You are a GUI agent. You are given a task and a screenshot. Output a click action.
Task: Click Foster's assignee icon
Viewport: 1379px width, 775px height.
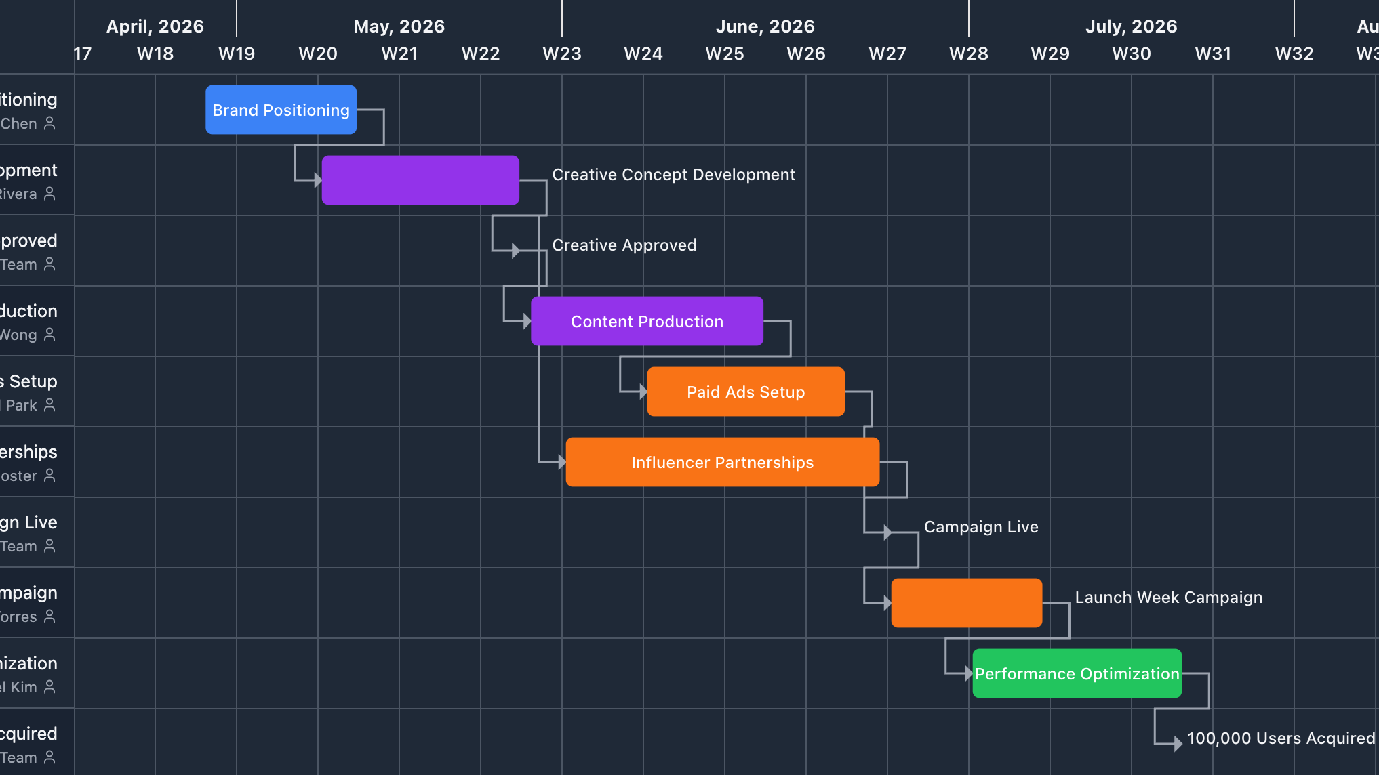point(48,476)
